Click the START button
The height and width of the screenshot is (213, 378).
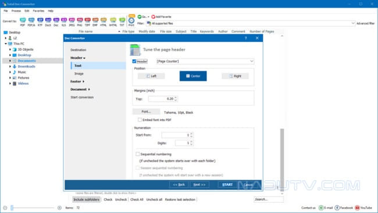(x=227, y=184)
